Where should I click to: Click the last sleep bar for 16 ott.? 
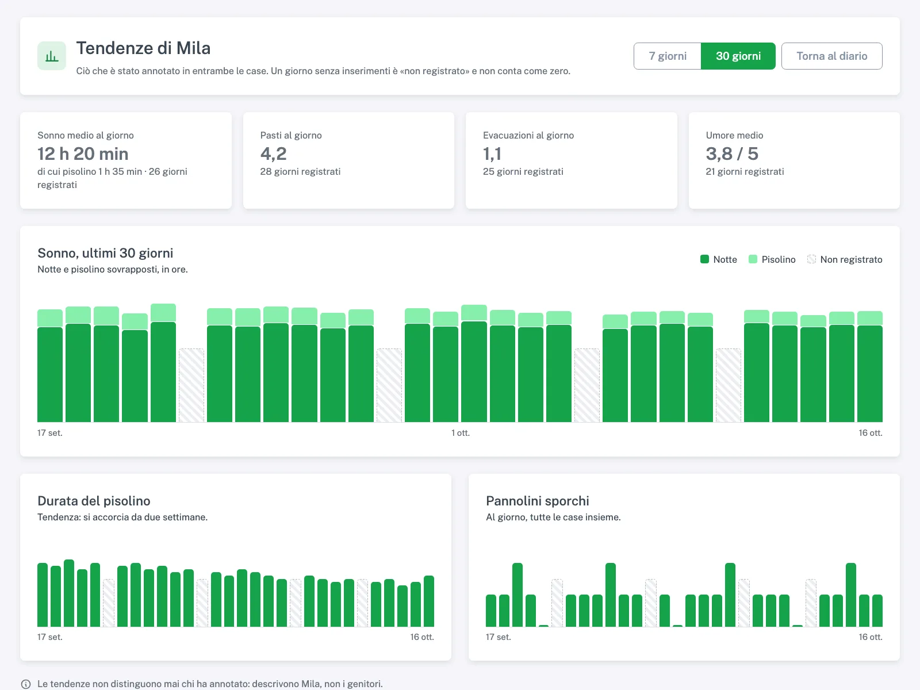870,367
